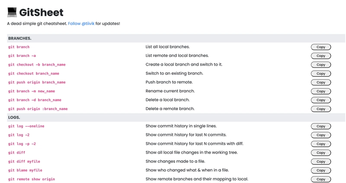Click the GitSheet laptop logo icon

pos(12,13)
